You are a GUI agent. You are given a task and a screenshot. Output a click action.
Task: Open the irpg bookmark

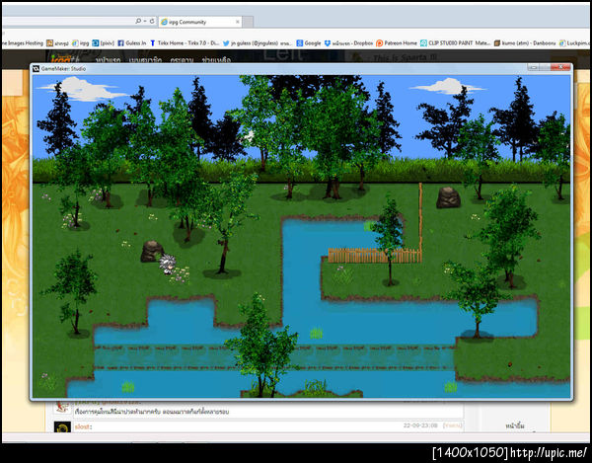[81, 43]
